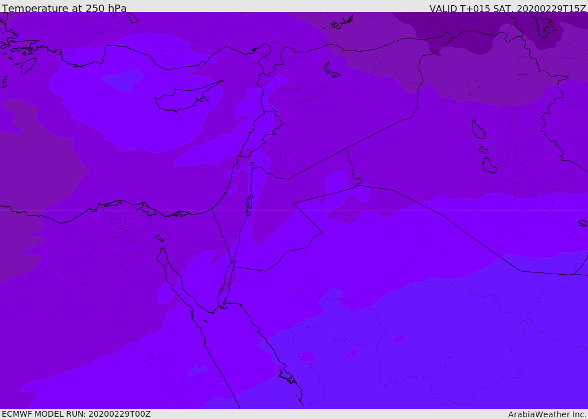
Task: Click the 'ArabiaWeather Inc' credit text
Action: [x=547, y=414]
